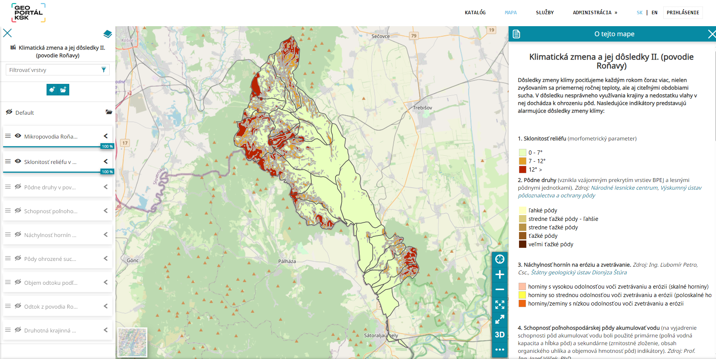Click the PRIHLÁSENIE login button
Image resolution: width=716 pixels, height=359 pixels.
[x=683, y=12]
